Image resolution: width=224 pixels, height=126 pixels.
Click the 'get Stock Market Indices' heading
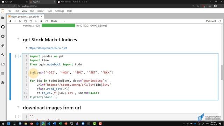point(50,40)
